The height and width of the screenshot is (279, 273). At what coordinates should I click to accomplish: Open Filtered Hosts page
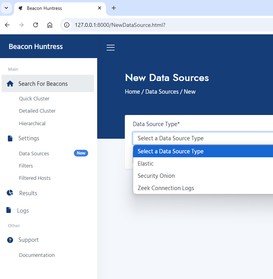(35, 178)
